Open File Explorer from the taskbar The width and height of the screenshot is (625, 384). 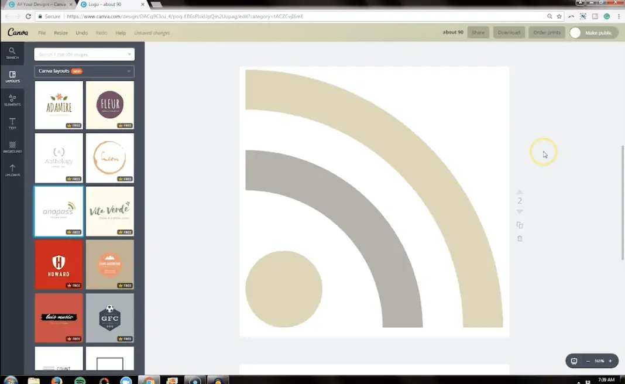click(34, 380)
